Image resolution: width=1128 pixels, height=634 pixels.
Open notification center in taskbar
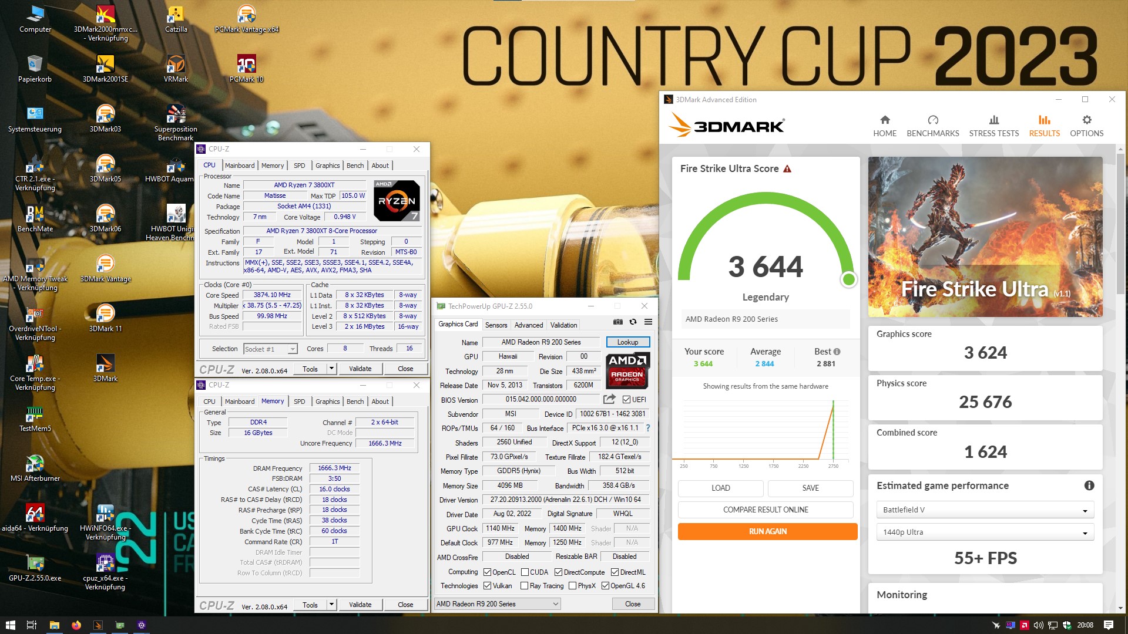[x=1109, y=625]
